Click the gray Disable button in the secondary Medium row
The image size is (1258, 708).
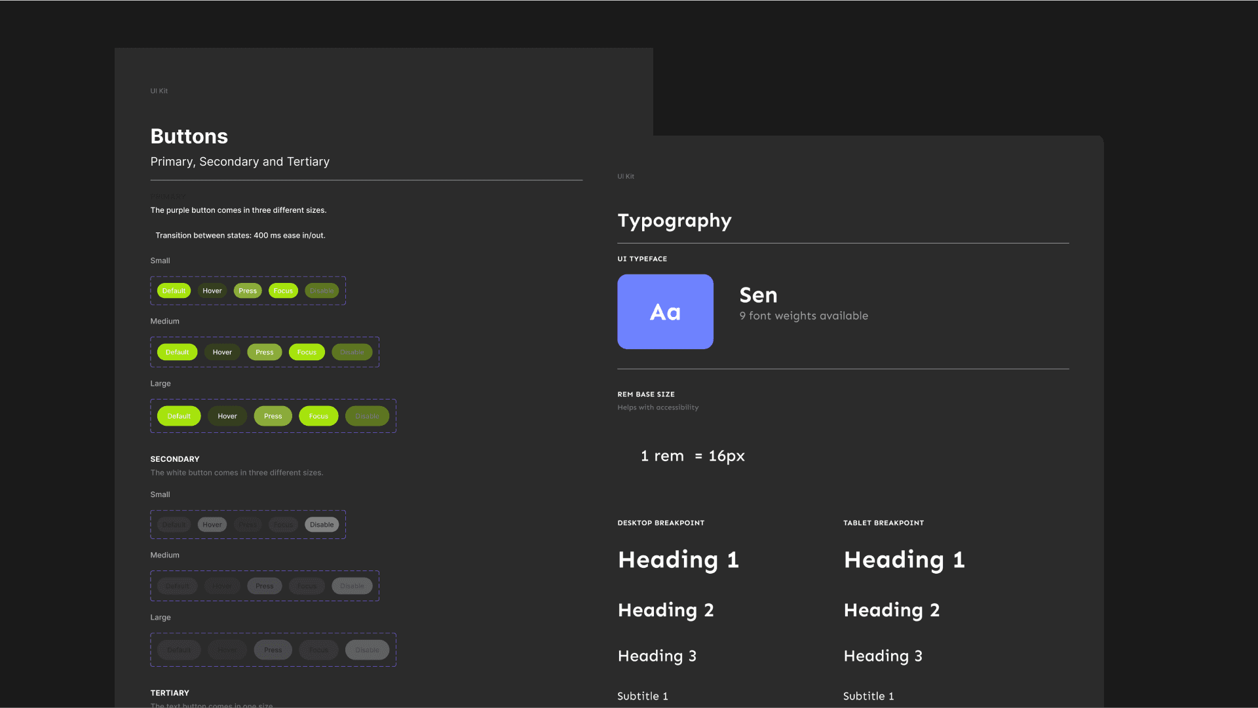352,586
